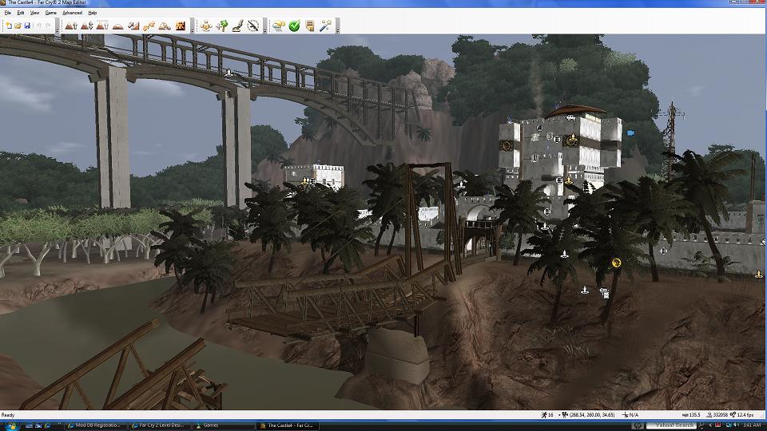Select the Texture paint tool icon
Image resolution: width=767 pixels, height=431 pixels.
(181, 26)
